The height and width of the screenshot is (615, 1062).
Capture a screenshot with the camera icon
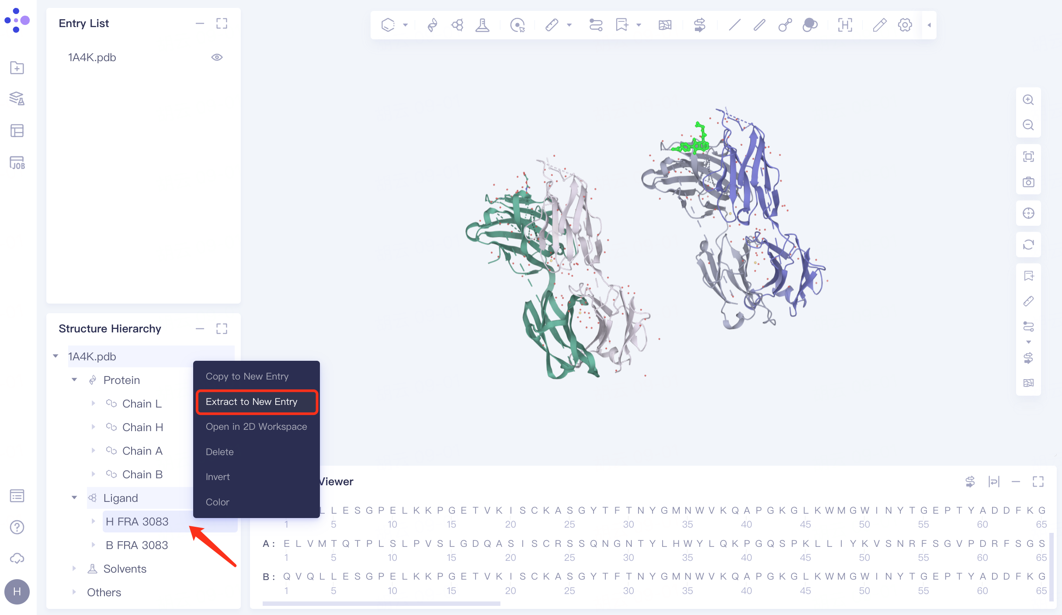coord(1028,182)
